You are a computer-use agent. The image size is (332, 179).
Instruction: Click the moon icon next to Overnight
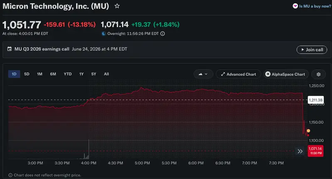[103, 34]
